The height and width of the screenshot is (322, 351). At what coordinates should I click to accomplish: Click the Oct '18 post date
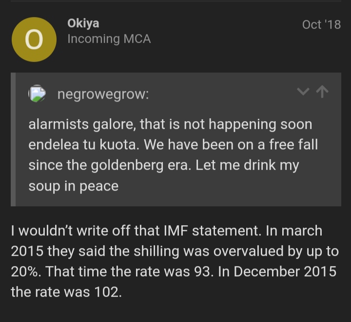[321, 25]
